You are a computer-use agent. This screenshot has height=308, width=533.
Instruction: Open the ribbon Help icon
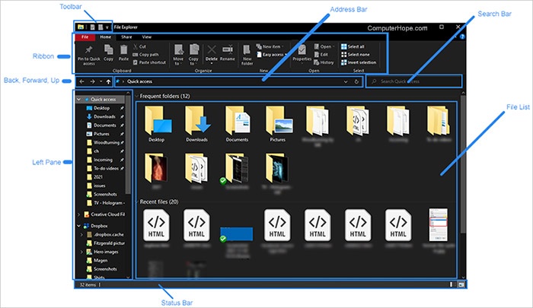coord(462,37)
